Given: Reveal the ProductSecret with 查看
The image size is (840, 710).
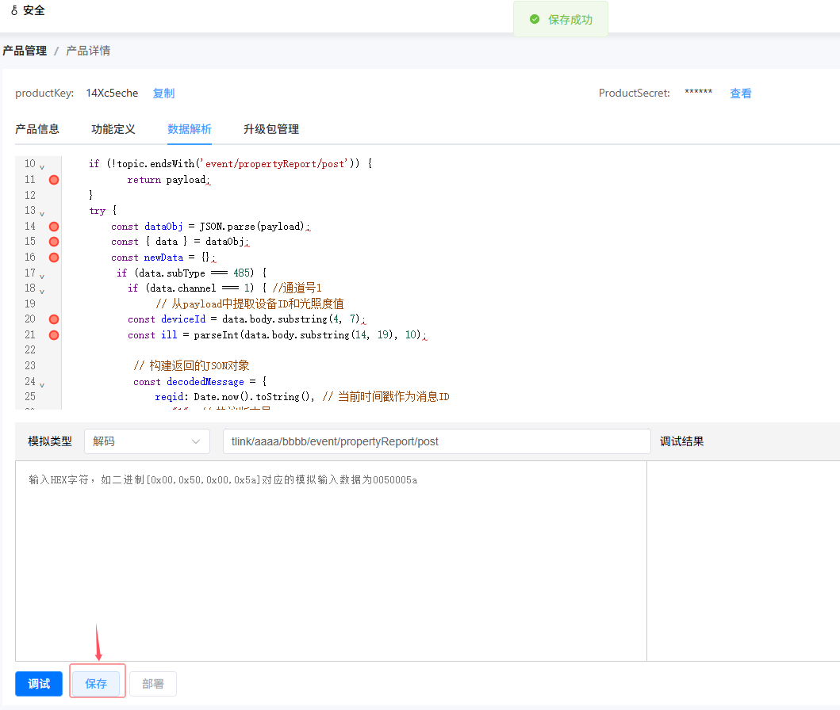Looking at the screenshot, I should point(740,93).
